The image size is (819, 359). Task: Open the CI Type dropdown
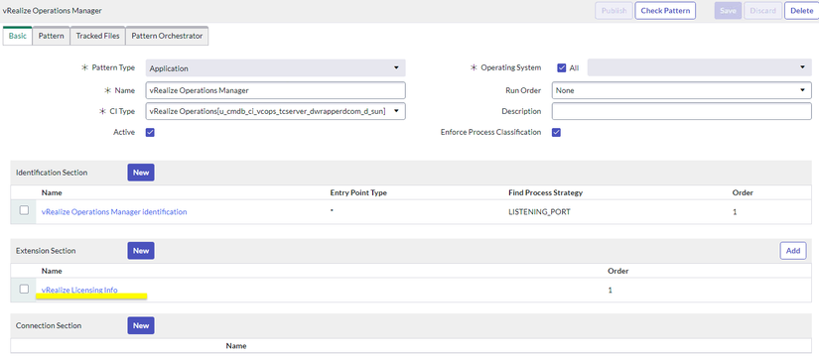275,111
